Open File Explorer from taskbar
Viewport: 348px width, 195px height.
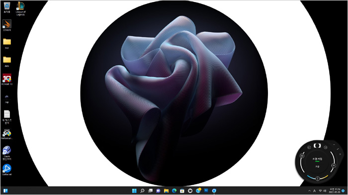click(166, 191)
